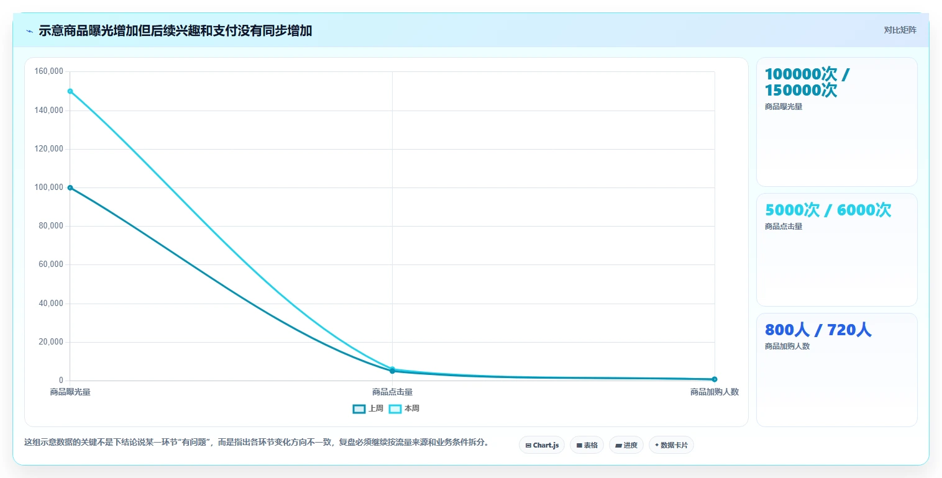Click the 商品曝光量 x-axis label

point(70,392)
